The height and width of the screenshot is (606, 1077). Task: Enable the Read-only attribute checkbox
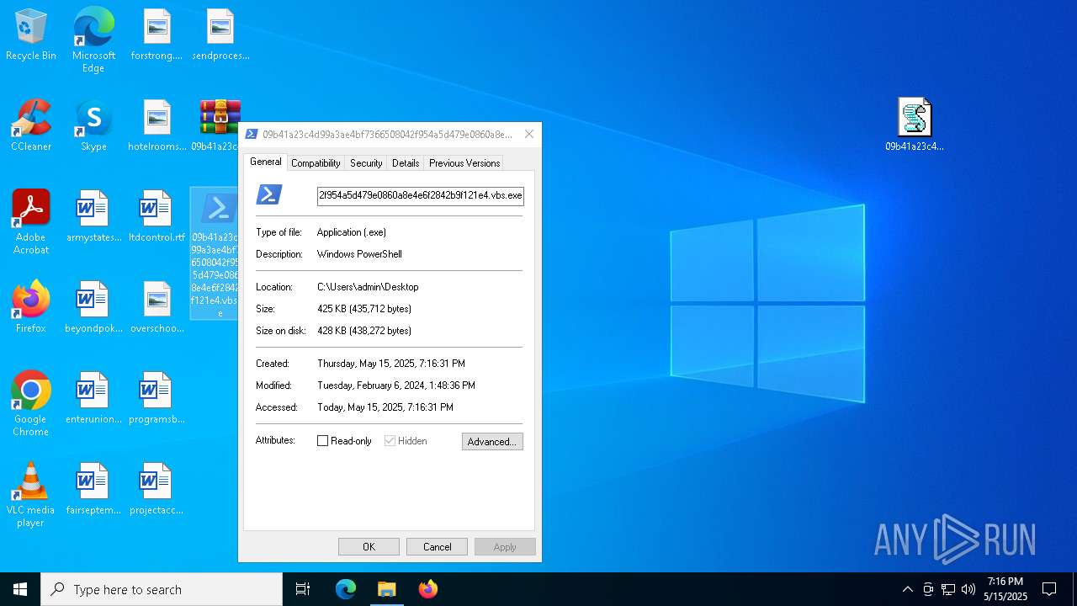(322, 441)
